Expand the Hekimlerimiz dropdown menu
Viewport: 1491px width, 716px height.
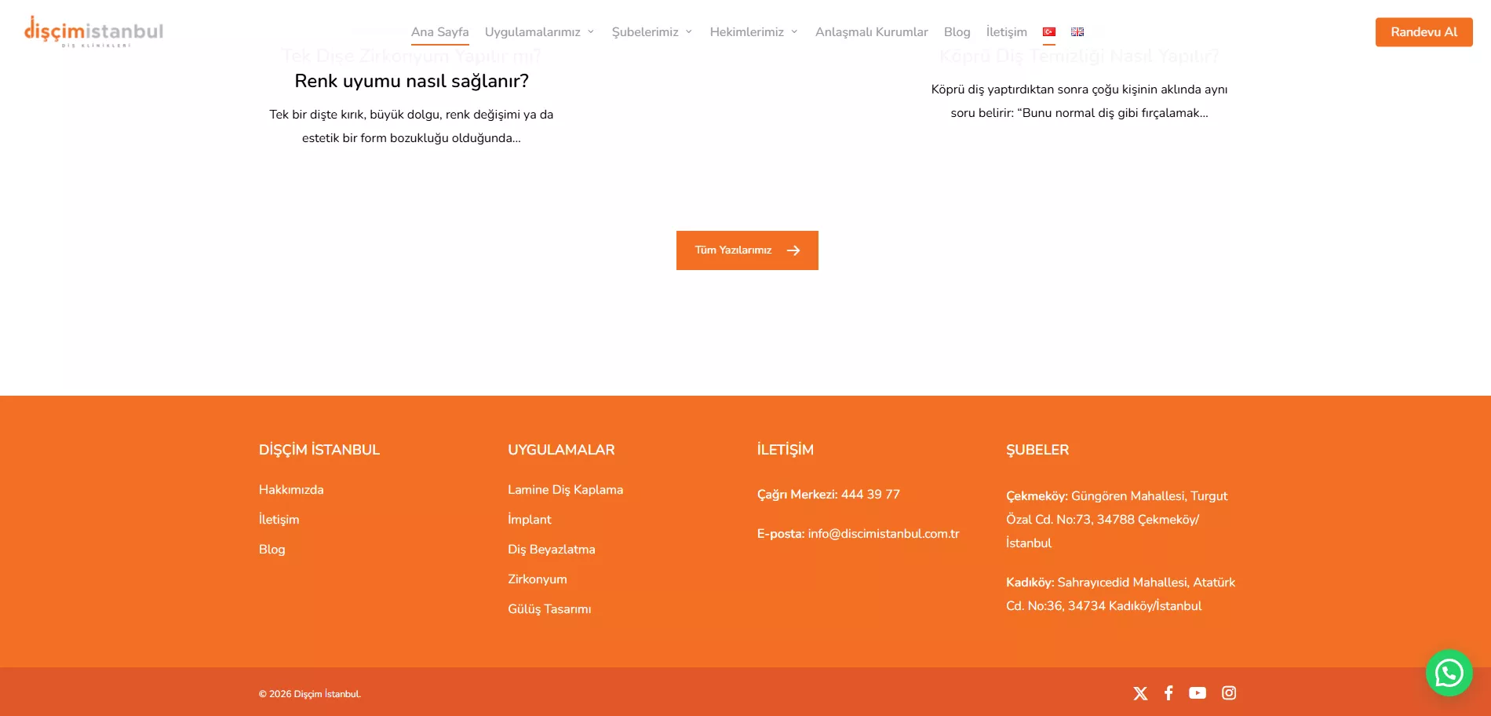tap(753, 32)
